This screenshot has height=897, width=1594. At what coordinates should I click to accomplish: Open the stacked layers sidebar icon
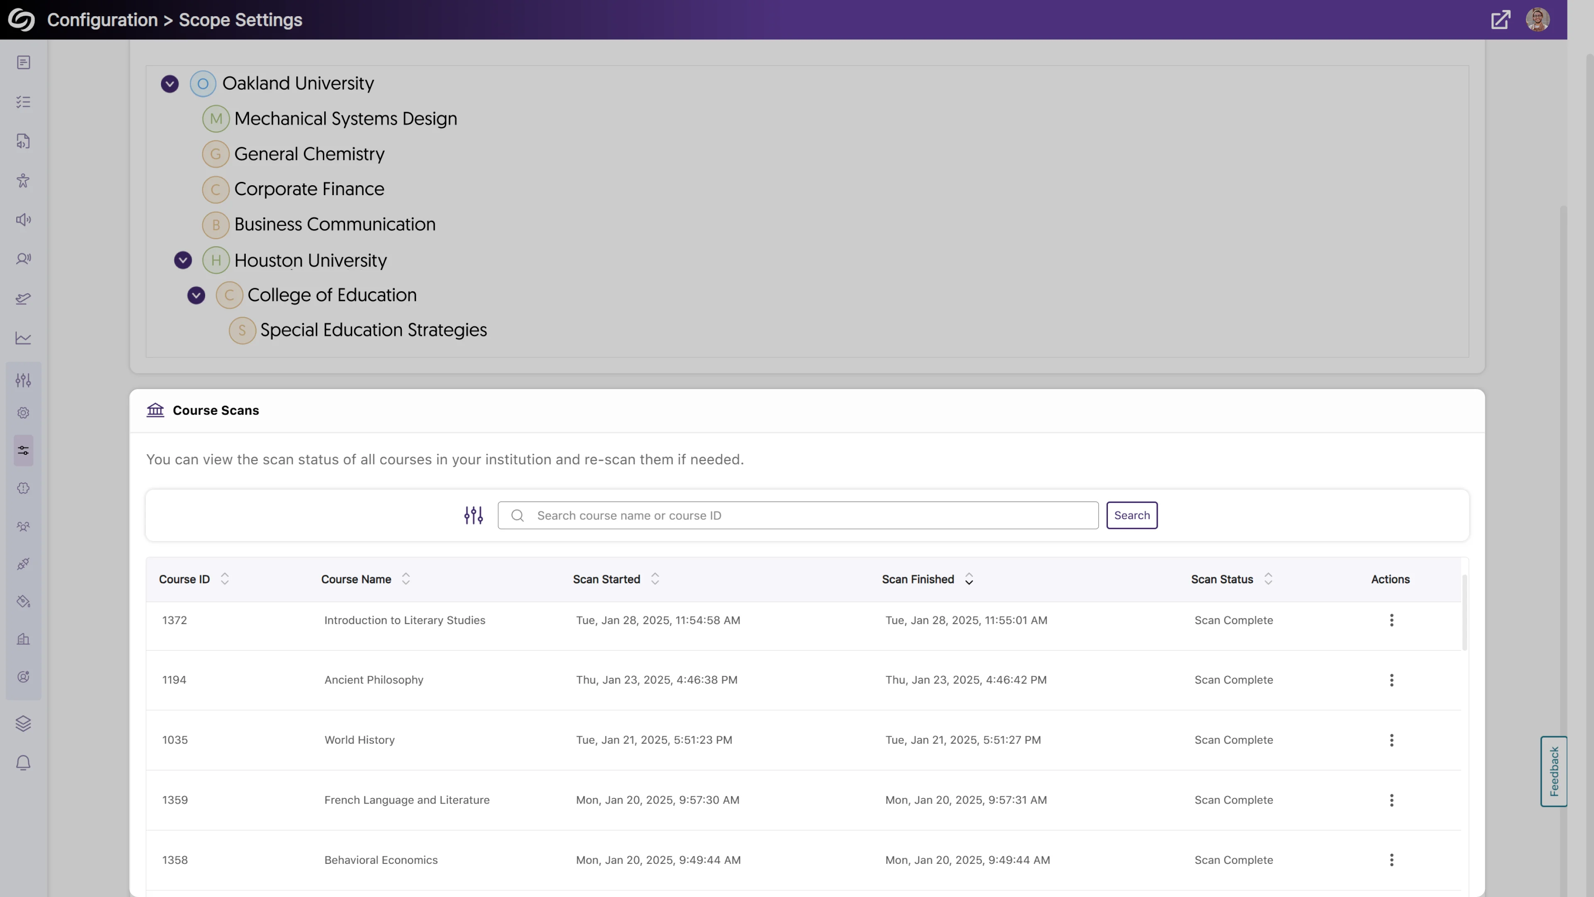tap(23, 723)
